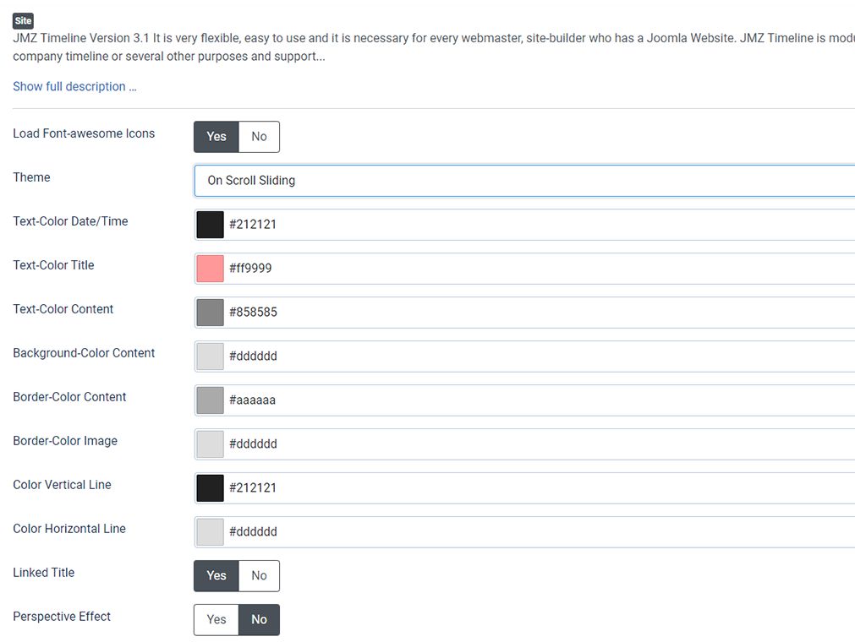Click the Color Vertical Line #212121 field
The width and height of the screenshot is (855, 642).
coord(540,488)
